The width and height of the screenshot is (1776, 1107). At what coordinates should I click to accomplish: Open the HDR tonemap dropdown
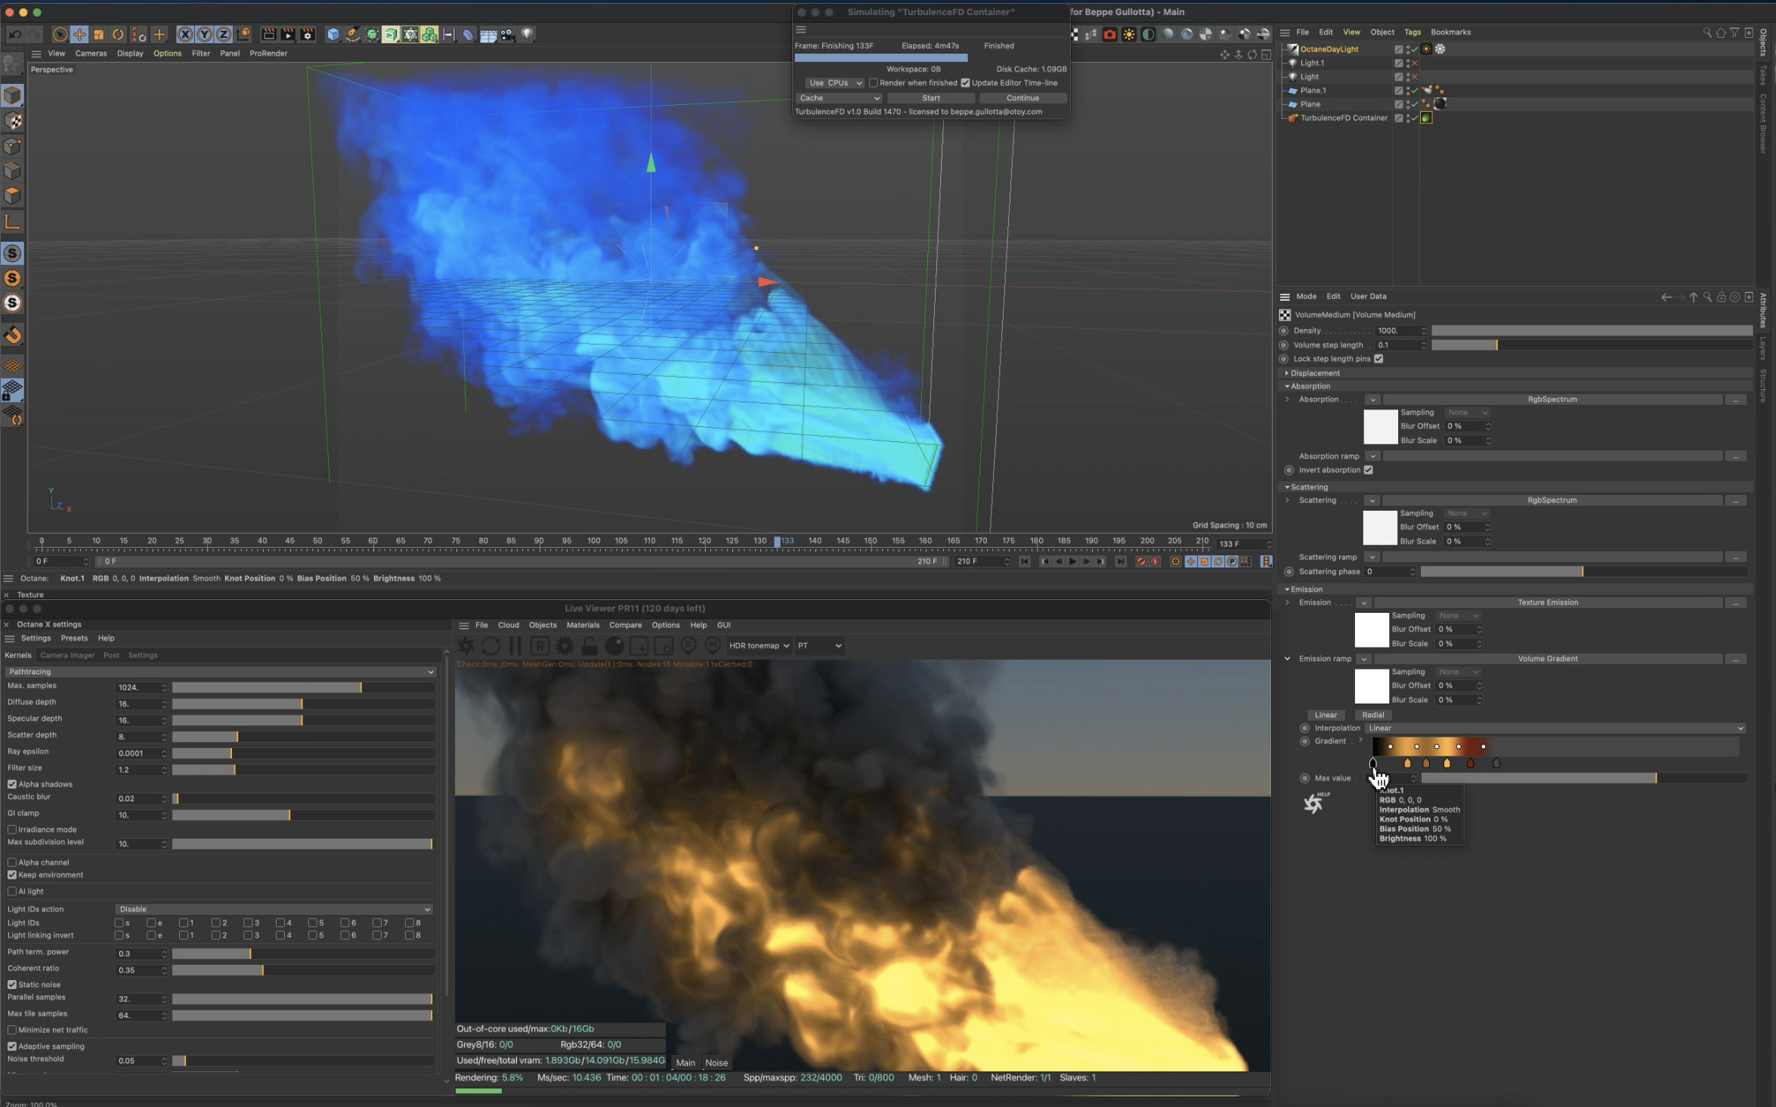tap(759, 646)
